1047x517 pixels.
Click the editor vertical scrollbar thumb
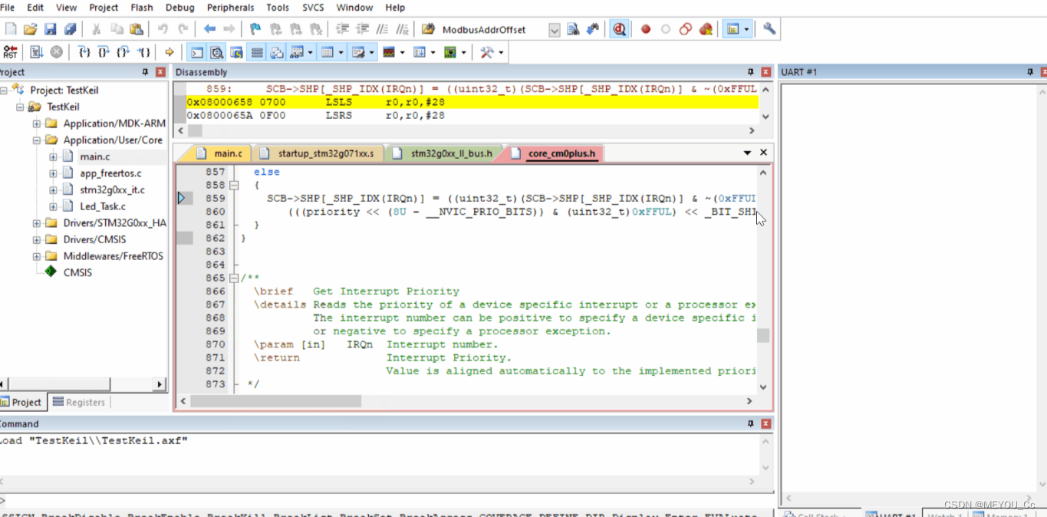pyautogui.click(x=763, y=335)
